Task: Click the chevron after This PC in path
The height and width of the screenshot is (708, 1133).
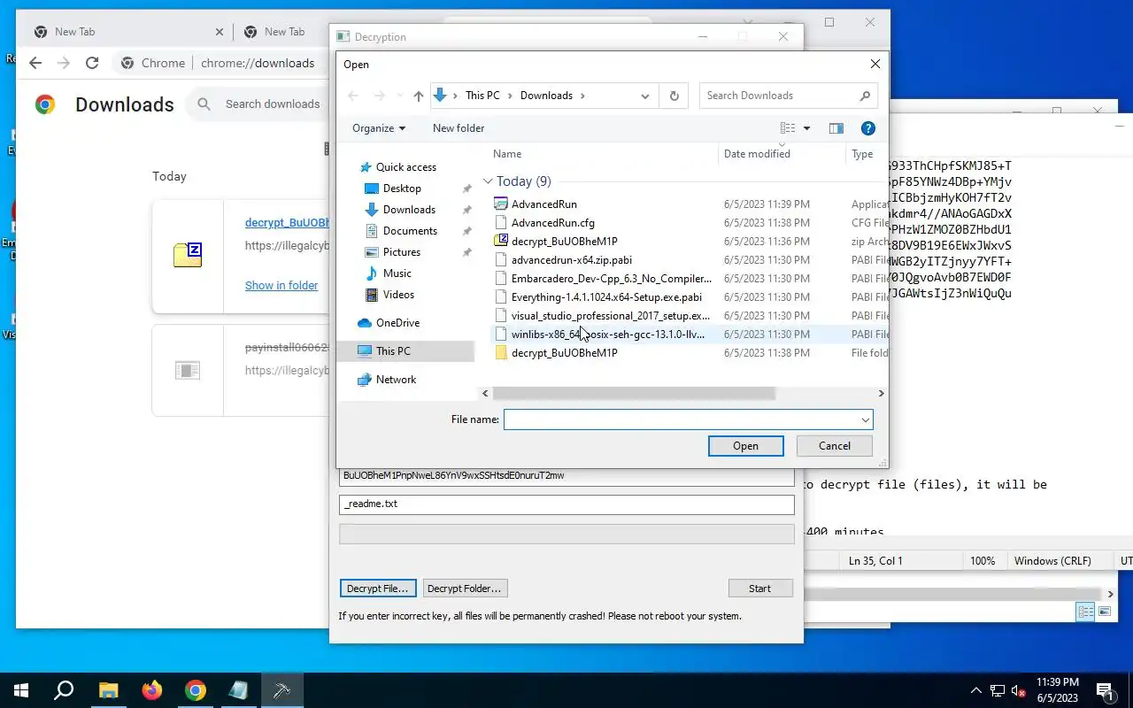Action: point(510,96)
